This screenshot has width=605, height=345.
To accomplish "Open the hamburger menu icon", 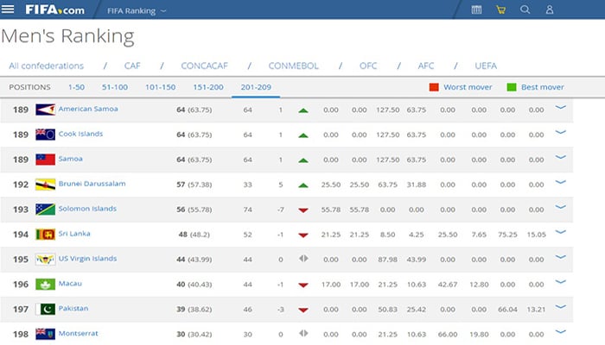I will [x=7, y=9].
